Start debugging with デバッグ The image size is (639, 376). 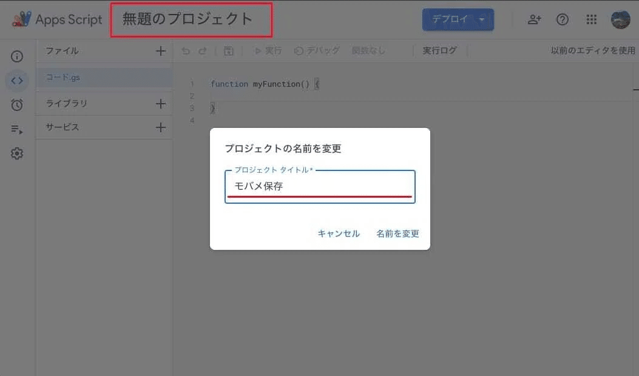[316, 51]
